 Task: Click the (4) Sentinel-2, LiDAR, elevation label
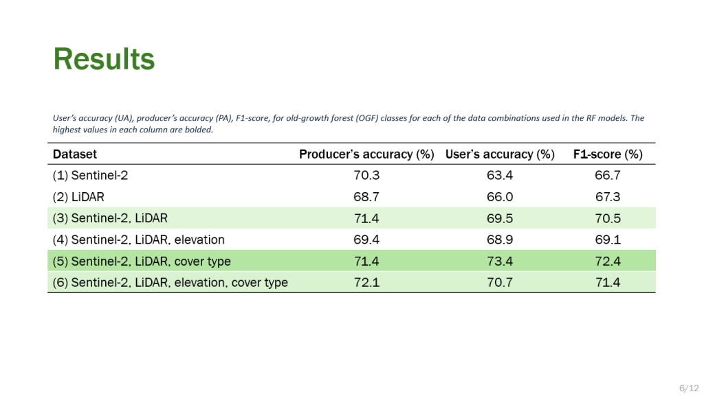click(138, 240)
